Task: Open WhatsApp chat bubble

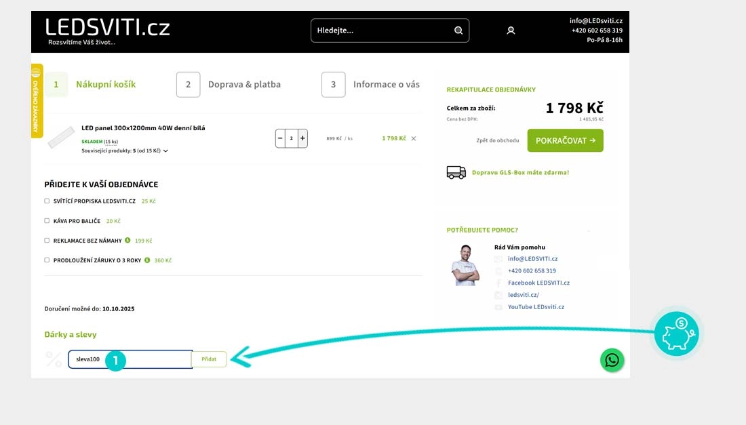Action: [612, 360]
